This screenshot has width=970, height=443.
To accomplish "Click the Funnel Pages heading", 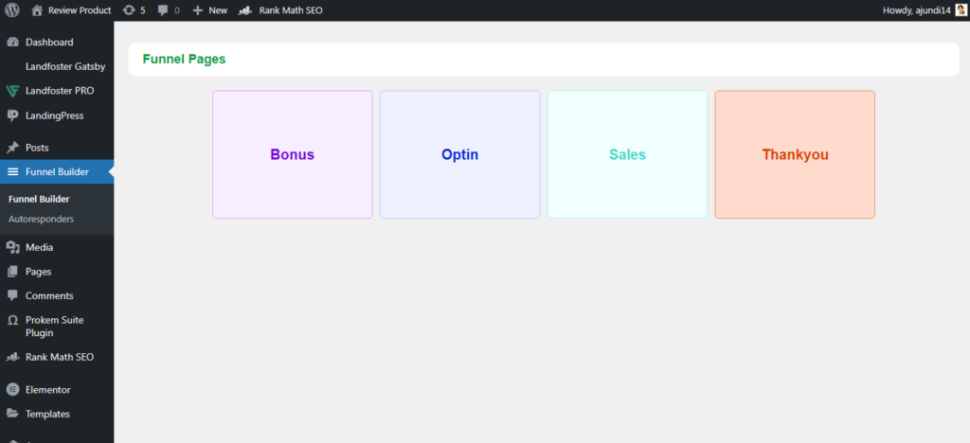I will pyautogui.click(x=184, y=59).
